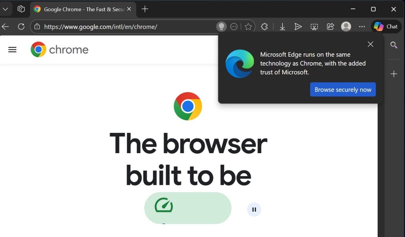
Task: Click the screenshot scissors icon
Action: coord(314,27)
